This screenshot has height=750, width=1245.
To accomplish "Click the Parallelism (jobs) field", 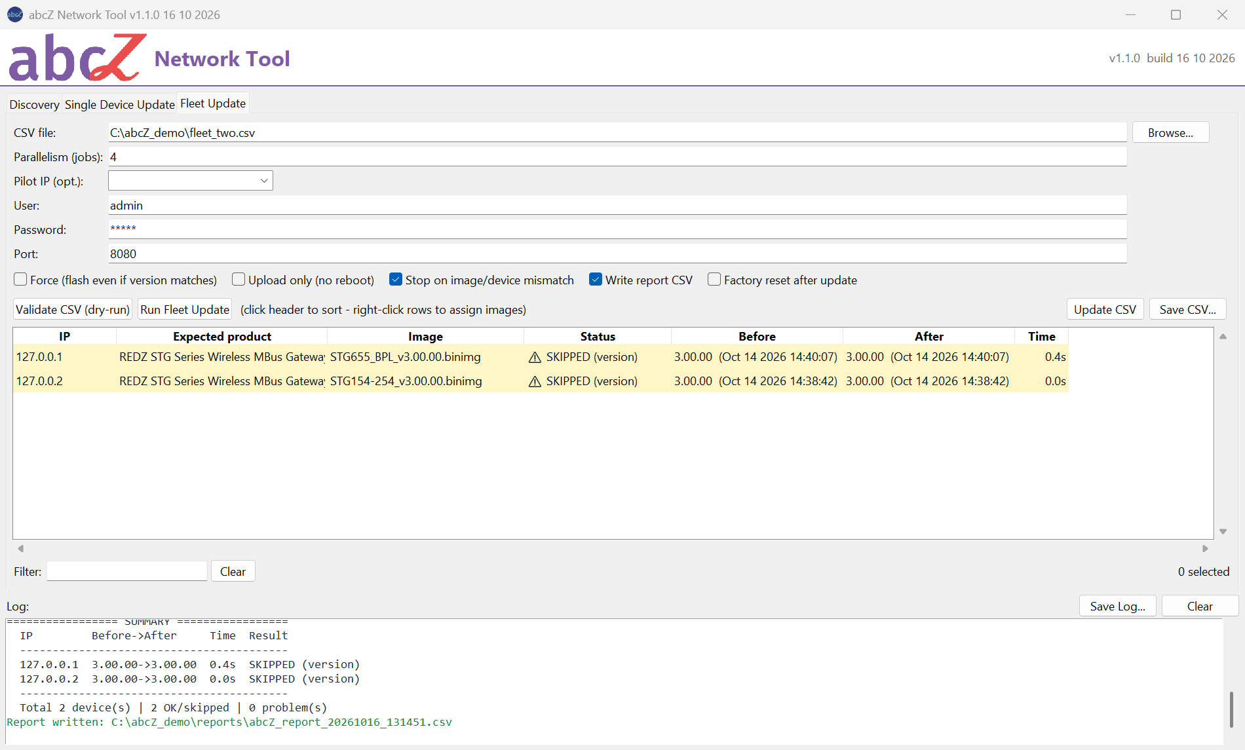I will [x=617, y=157].
